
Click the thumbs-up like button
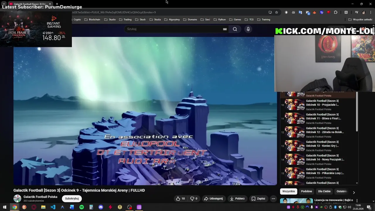pos(180,198)
